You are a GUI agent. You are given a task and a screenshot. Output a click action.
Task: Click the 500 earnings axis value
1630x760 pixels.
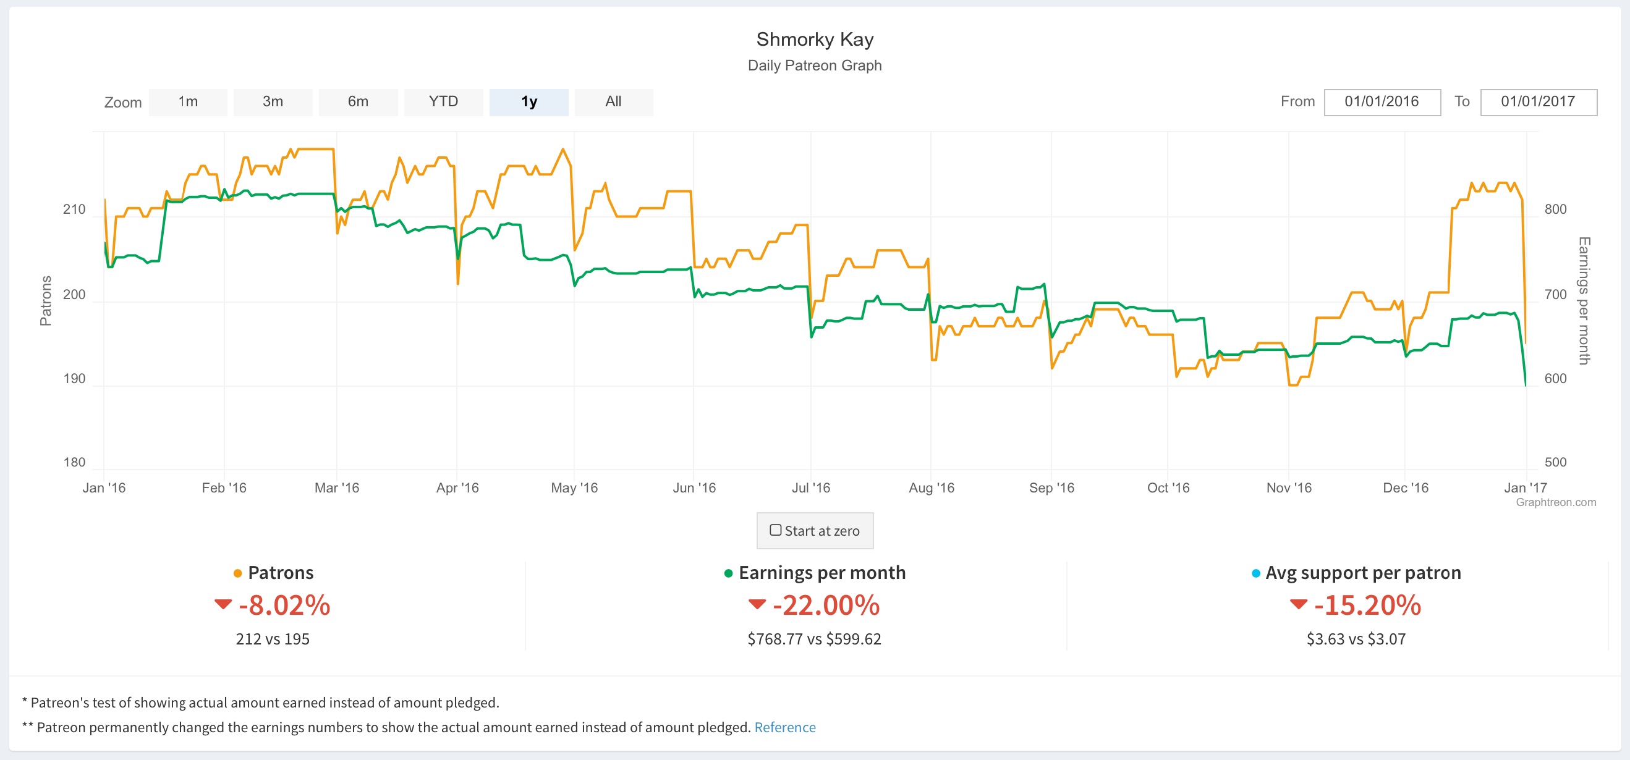coord(1555,462)
